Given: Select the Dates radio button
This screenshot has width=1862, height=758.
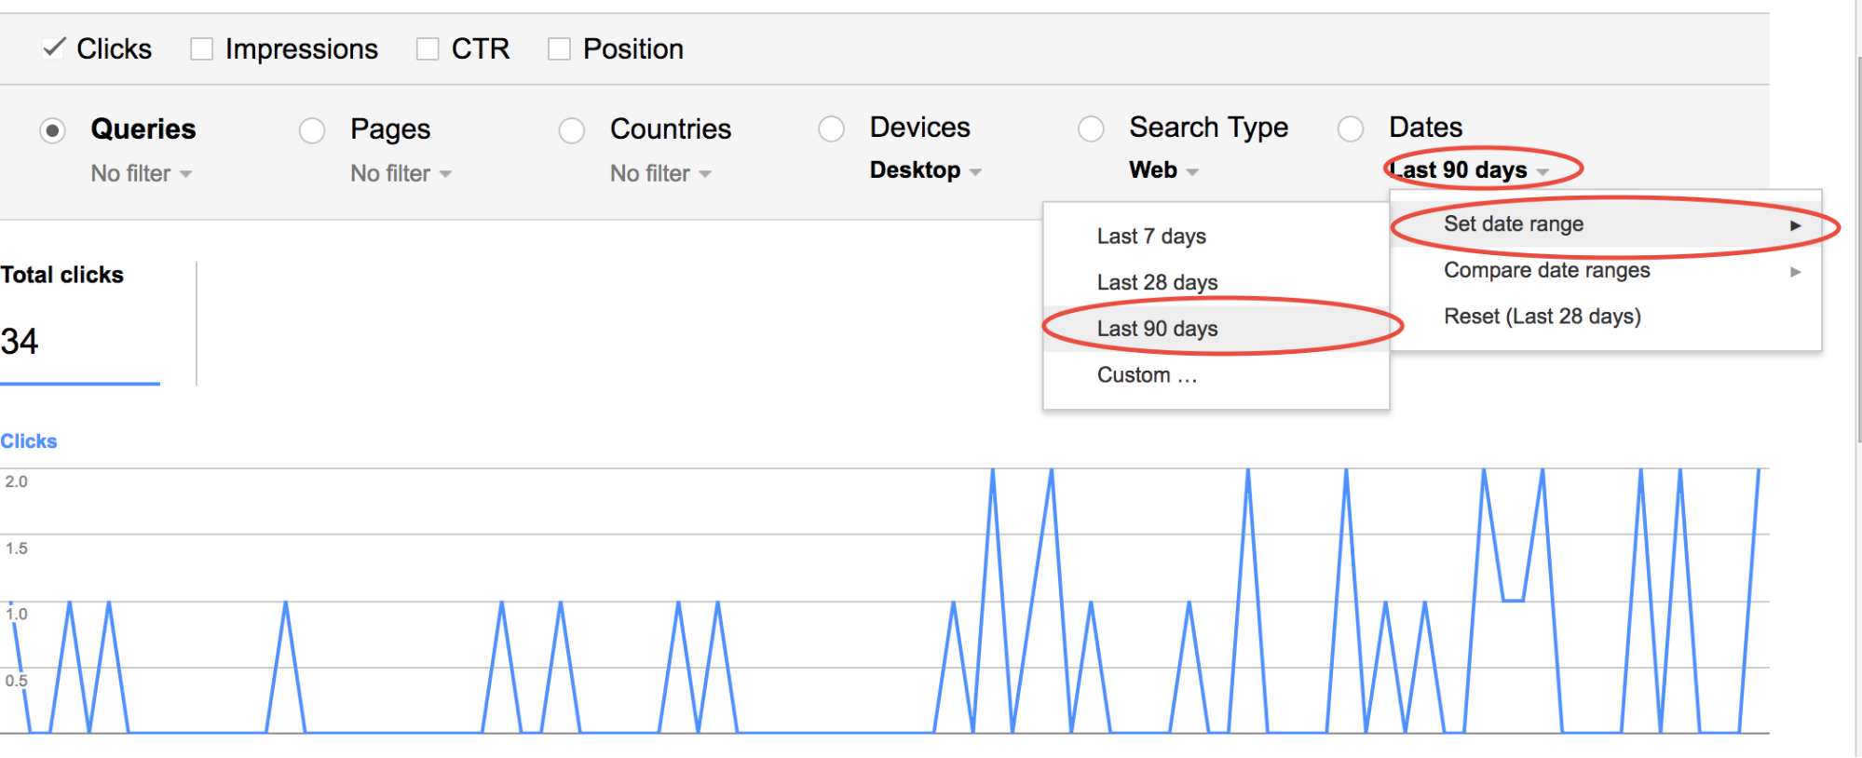Looking at the screenshot, I should pos(1351,129).
